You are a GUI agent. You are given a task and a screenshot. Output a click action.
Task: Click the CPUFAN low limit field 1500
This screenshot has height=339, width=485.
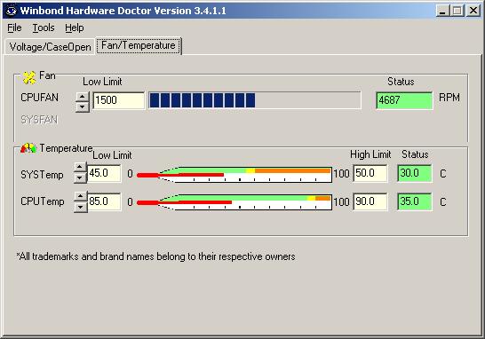click(118, 100)
